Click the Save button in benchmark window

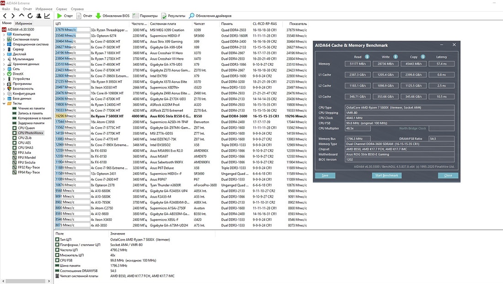[325, 175]
